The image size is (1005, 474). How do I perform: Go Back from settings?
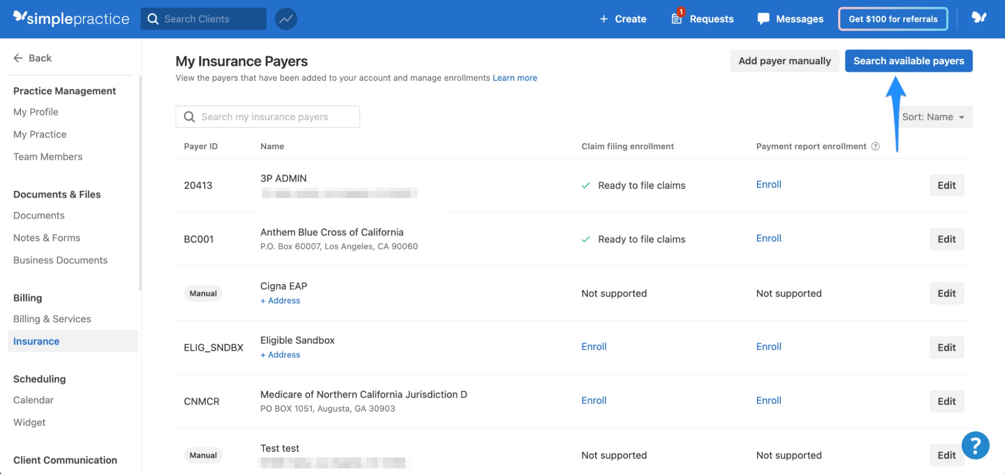[33, 58]
